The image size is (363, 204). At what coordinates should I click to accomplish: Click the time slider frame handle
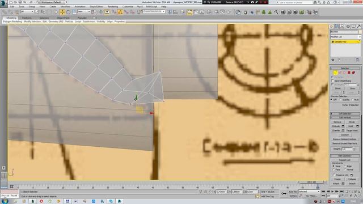coord(312,182)
